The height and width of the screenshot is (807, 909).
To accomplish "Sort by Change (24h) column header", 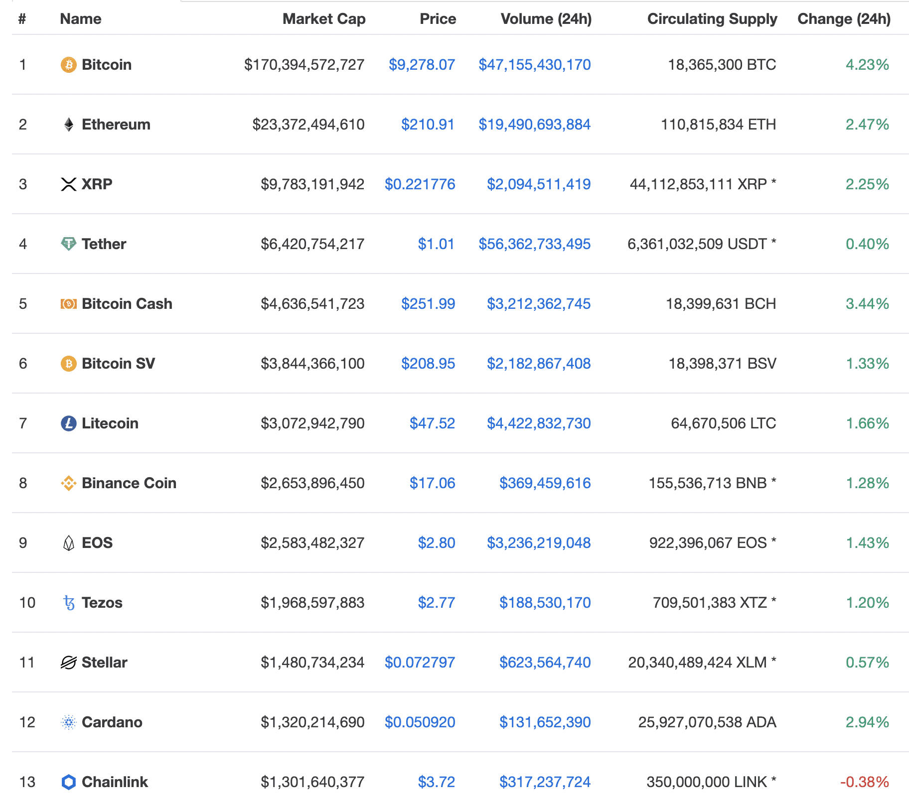I will (844, 19).
